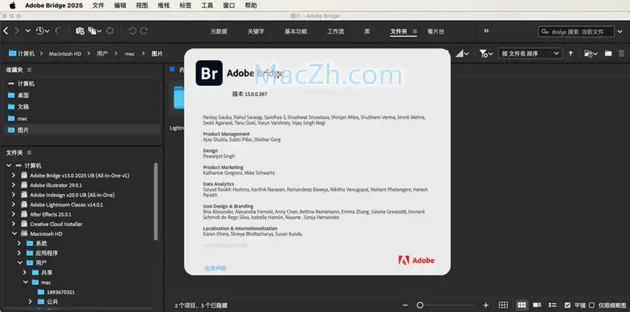Switch to 工作流 workspace tab
The image size is (630, 312).
pyautogui.click(x=335, y=31)
